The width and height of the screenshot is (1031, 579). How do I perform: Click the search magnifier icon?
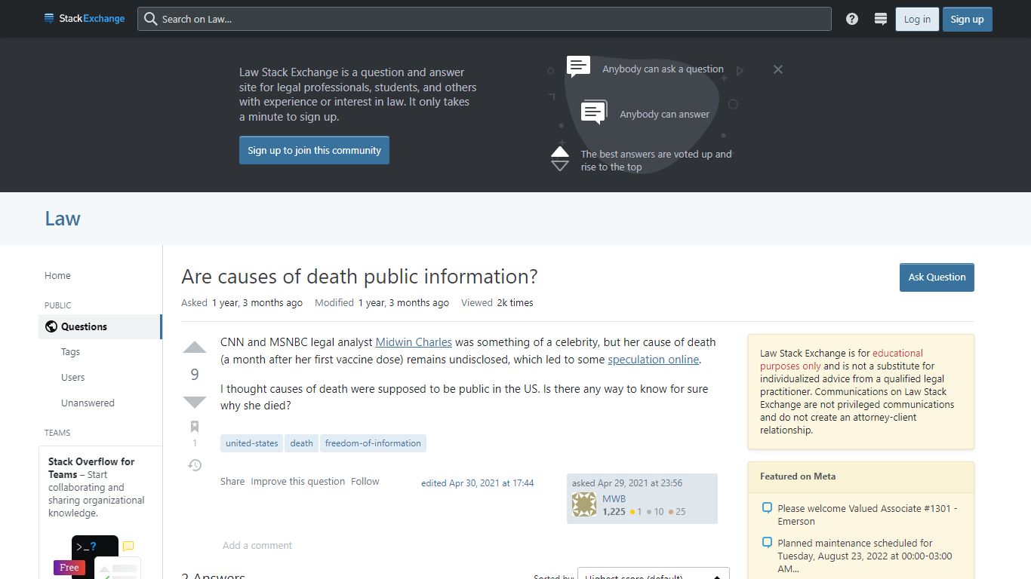click(x=150, y=19)
